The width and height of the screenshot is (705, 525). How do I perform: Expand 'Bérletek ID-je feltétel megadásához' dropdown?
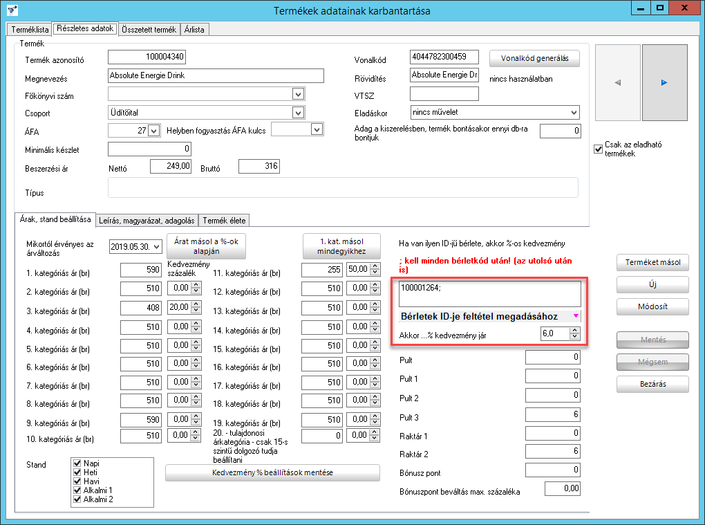(x=576, y=316)
